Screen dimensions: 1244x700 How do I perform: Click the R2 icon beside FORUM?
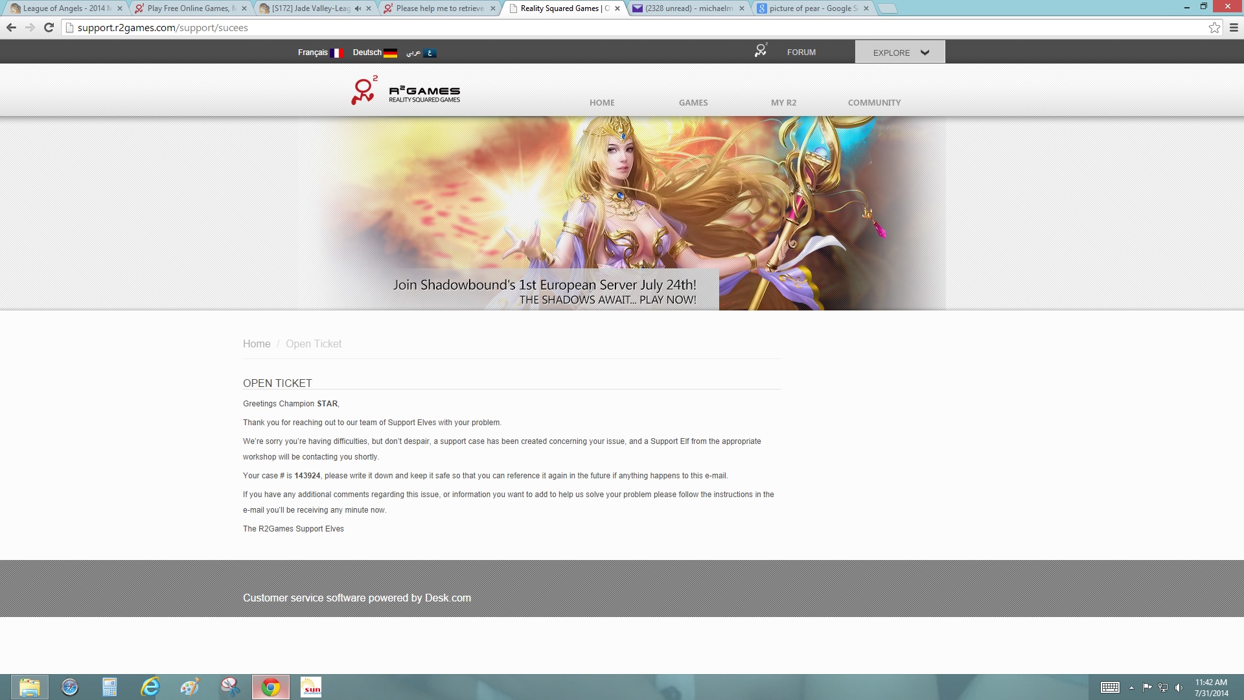pos(761,51)
